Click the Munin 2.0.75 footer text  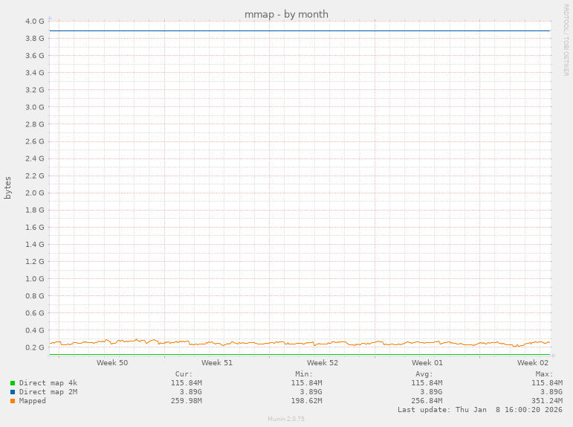click(286, 420)
